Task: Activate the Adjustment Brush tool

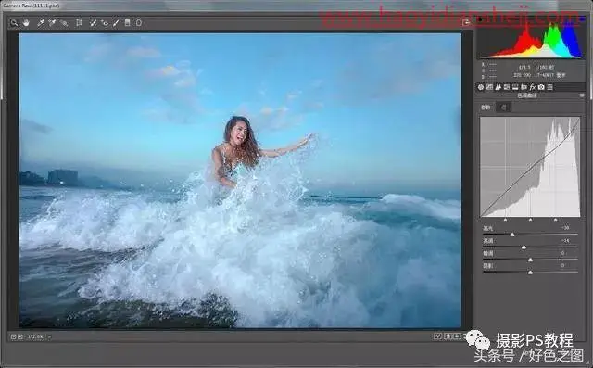Action: pyautogui.click(x=116, y=23)
